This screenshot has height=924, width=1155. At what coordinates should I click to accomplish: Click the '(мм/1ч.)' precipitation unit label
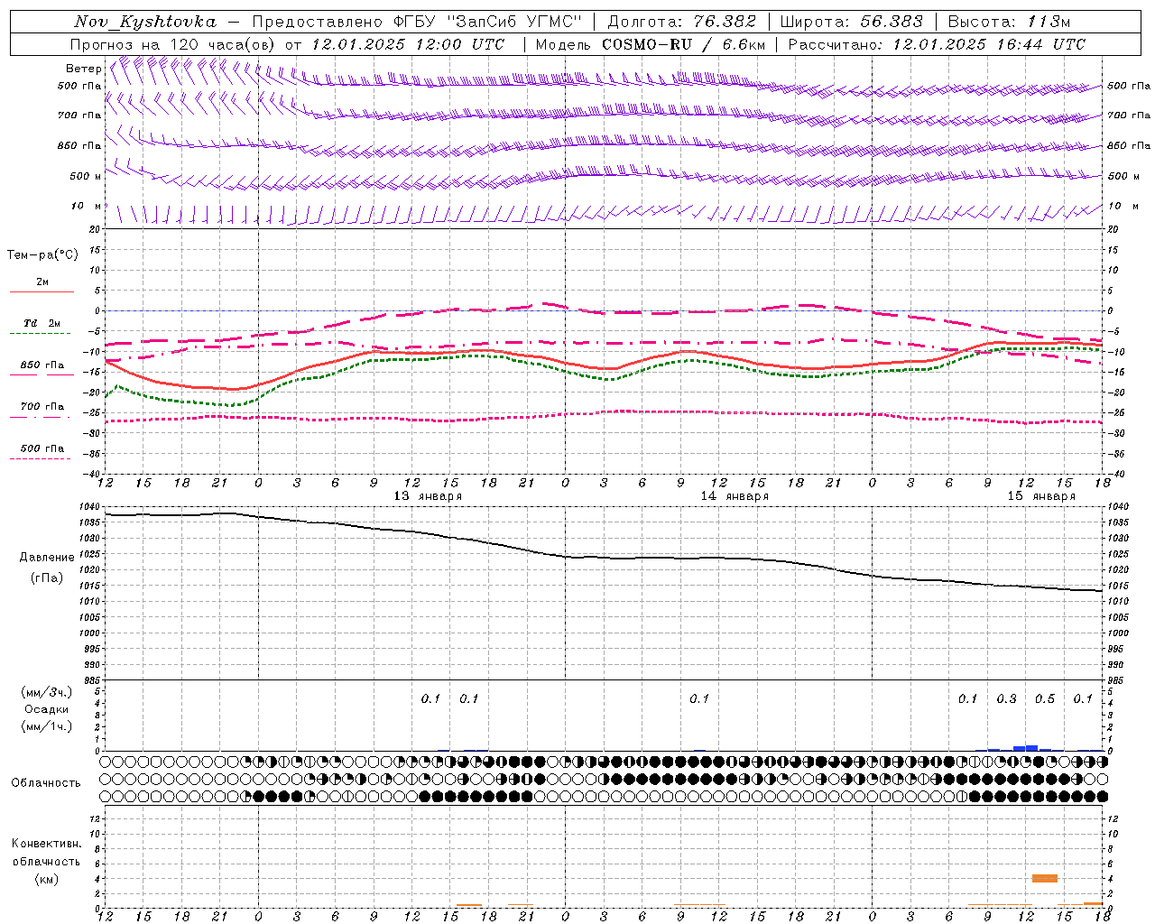(x=47, y=726)
